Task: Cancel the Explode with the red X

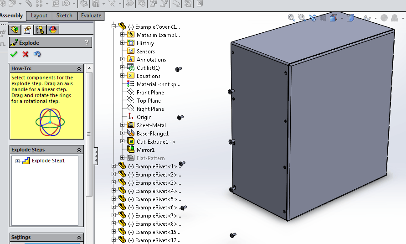Action: tap(25, 54)
